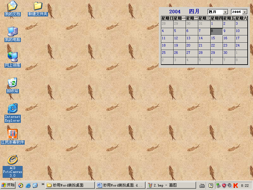Image resolution: width=253 pixels, height=190 pixels.
Task: Switch to 妙用Word装扮桌面 folder taskbar window
Action: 70,185
